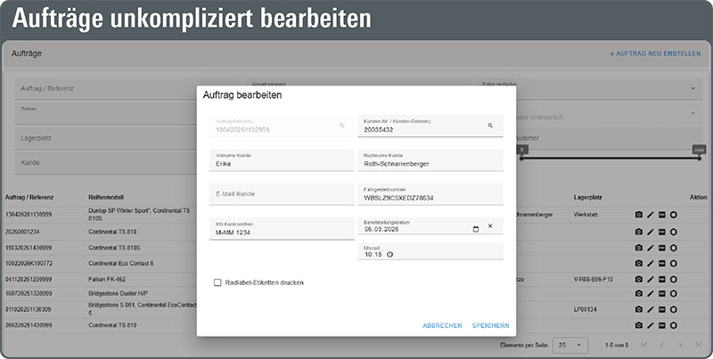Viewport: 713px width, 359px height.
Task: Click the Vorname Kunde field with Erika
Action: (x=282, y=160)
